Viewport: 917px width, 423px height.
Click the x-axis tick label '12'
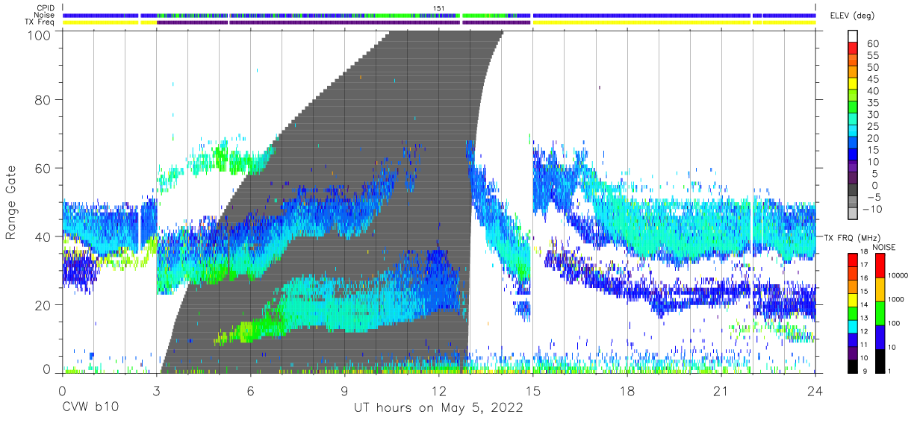point(438,391)
